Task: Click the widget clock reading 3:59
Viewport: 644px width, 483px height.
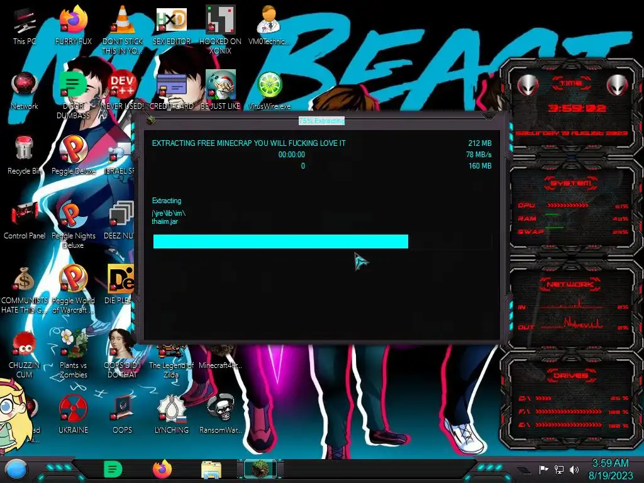Action: tap(577, 108)
